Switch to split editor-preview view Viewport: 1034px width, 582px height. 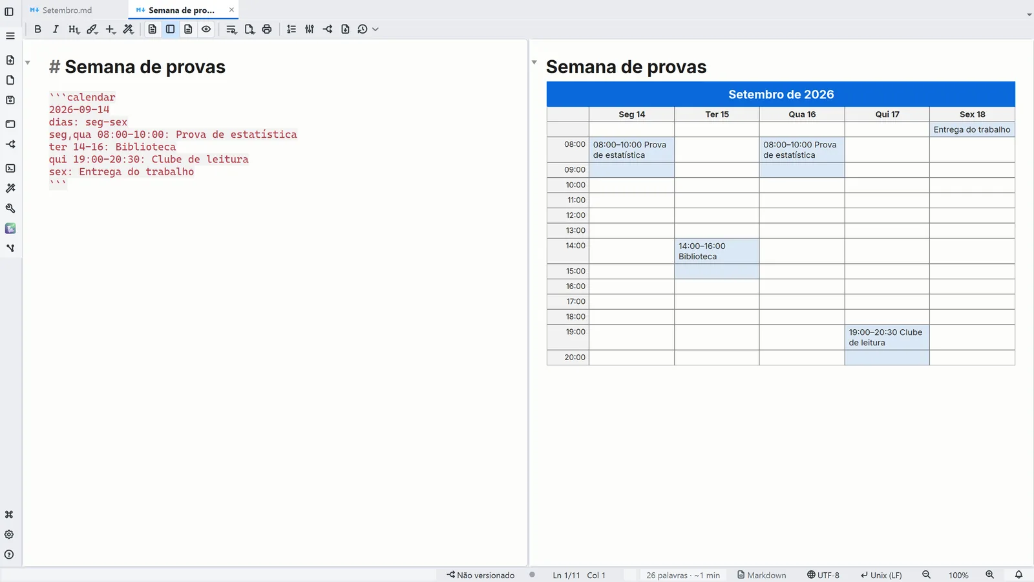[x=170, y=29]
